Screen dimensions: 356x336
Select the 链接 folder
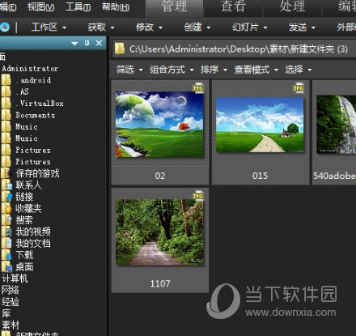pos(24,197)
